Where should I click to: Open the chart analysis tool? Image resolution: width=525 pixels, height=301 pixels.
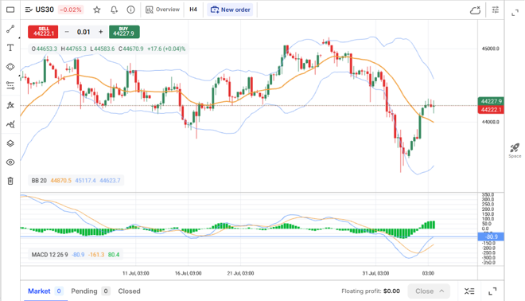[x=10, y=124]
